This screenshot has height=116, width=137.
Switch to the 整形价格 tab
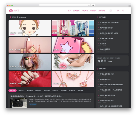[x=47, y=90]
